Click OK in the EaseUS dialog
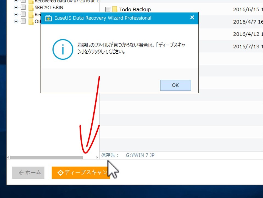The height and width of the screenshot is (198, 263). click(x=175, y=85)
